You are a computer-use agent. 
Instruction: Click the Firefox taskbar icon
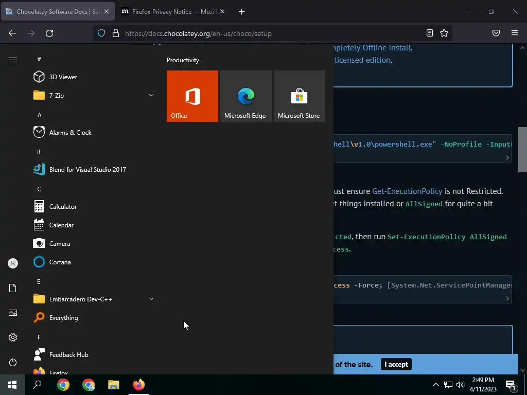(139, 385)
